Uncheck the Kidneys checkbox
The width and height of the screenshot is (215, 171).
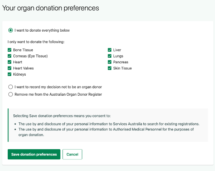[x=9, y=75]
